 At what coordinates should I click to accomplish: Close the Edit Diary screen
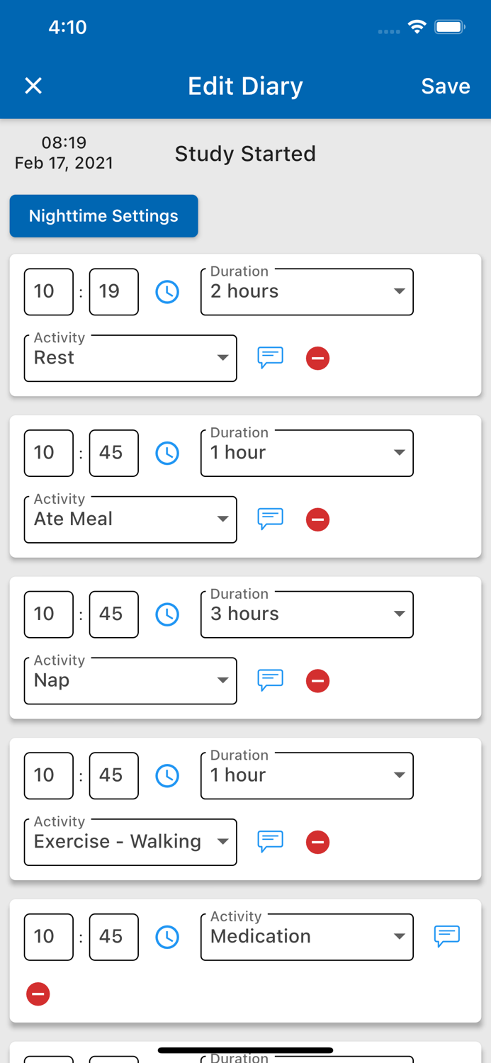[x=33, y=86]
